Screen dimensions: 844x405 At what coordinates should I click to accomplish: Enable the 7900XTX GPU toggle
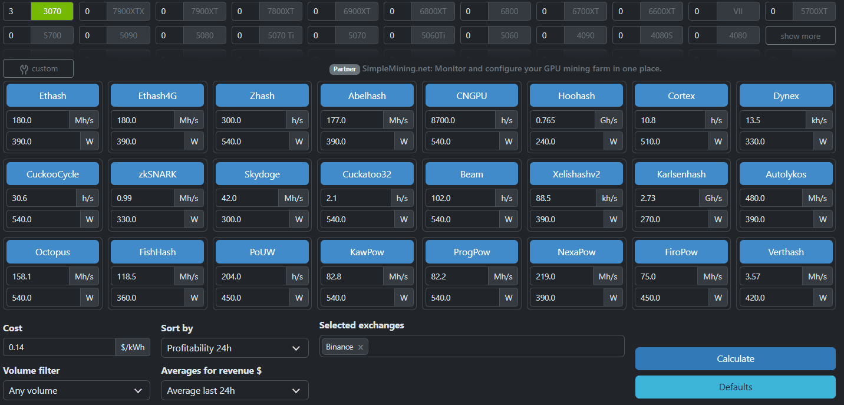click(128, 11)
